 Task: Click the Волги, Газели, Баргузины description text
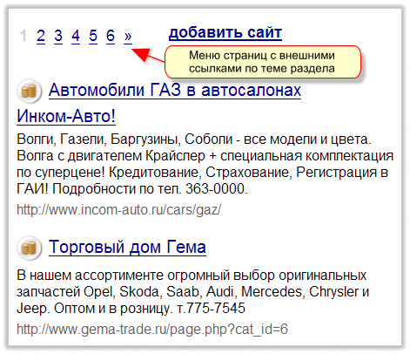click(x=205, y=164)
